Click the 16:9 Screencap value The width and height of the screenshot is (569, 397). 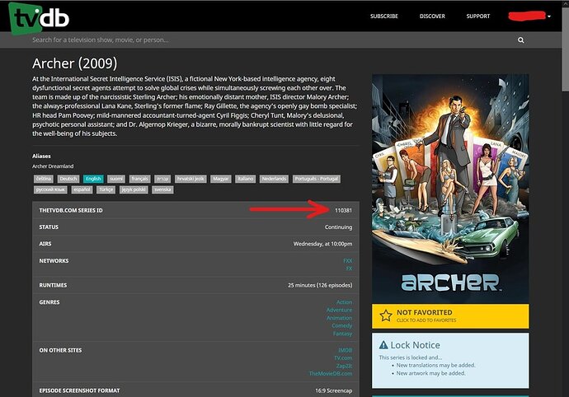[333, 391]
